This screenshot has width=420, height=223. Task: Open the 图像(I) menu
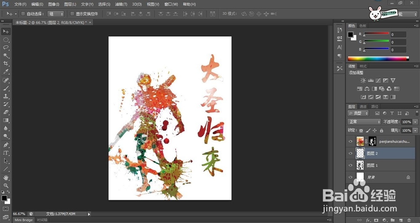[54, 4]
